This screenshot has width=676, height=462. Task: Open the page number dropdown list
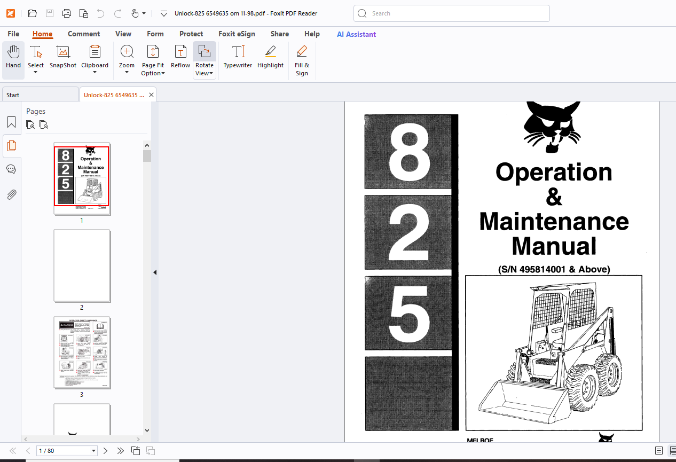pyautogui.click(x=94, y=451)
